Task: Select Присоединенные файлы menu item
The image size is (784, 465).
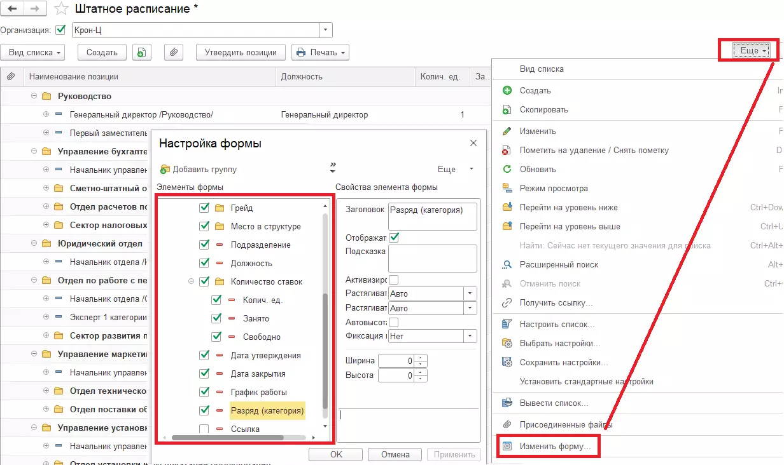Action: (566, 424)
